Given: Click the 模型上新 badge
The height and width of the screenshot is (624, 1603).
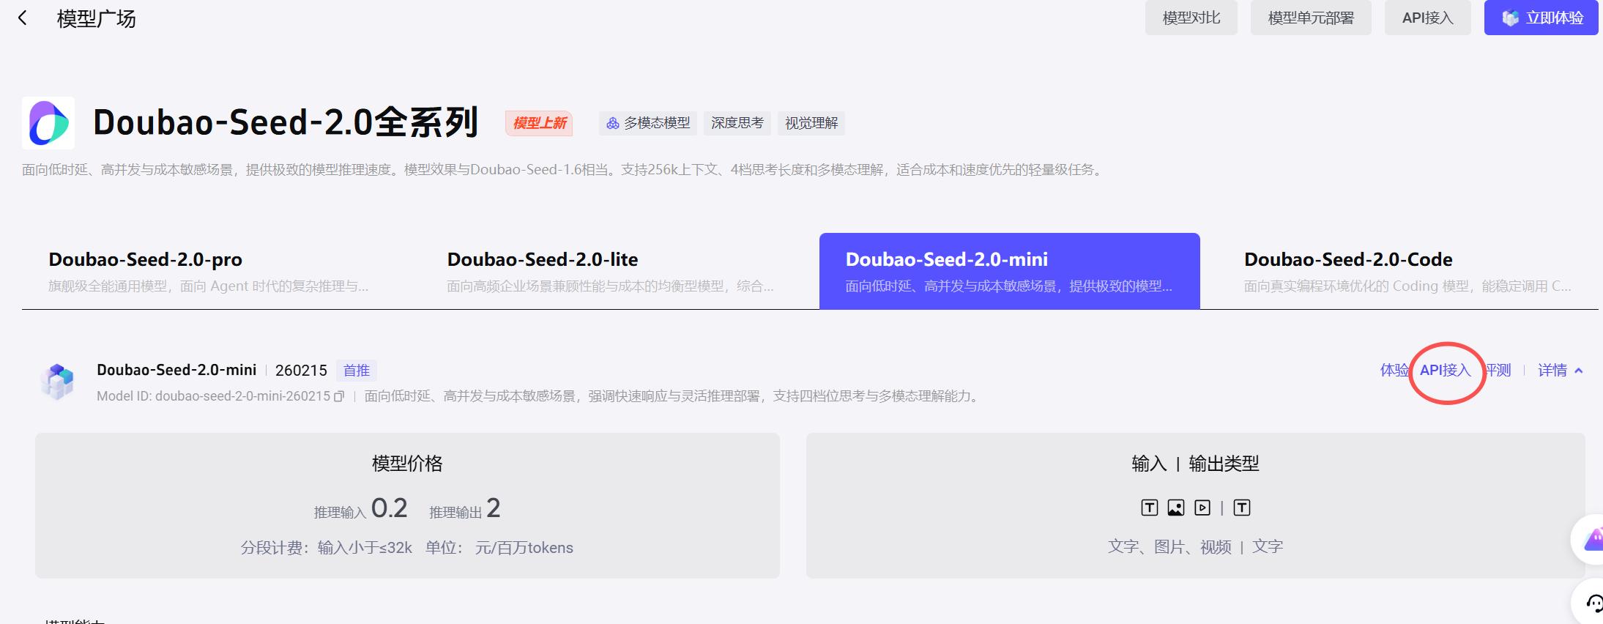Looking at the screenshot, I should (x=540, y=123).
